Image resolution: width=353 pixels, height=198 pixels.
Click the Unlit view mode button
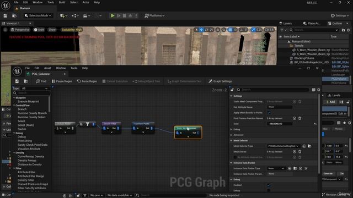[39, 30]
